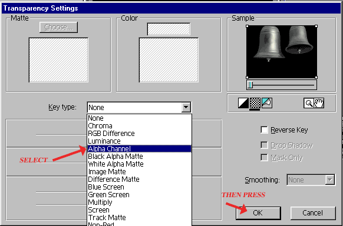This screenshot has height=226, width=343.
Task: Activate the Hand pan tool
Action: pos(319,103)
